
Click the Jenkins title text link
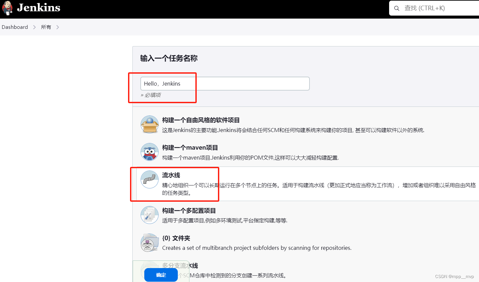[38, 8]
